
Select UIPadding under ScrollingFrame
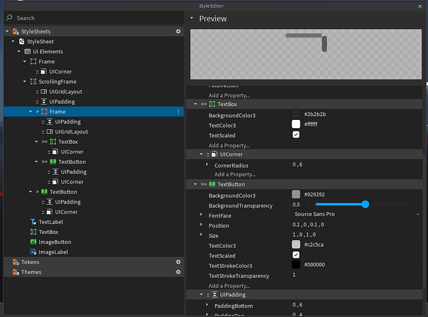(94, 102)
